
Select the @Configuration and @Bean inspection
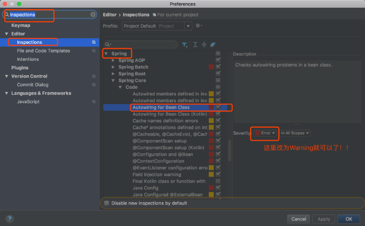point(163,154)
